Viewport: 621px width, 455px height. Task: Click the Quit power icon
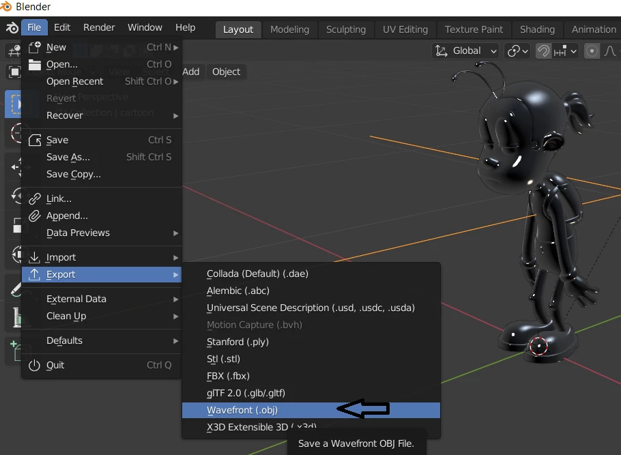34,365
